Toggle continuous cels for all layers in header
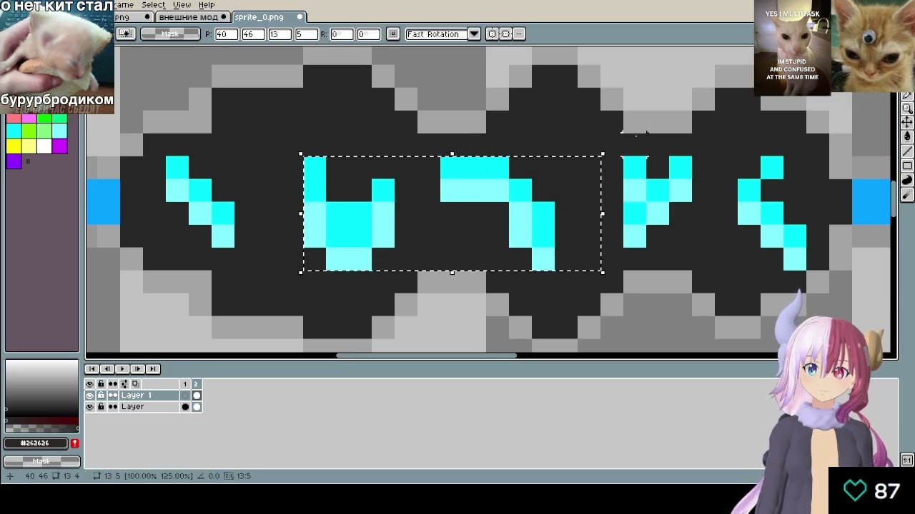The height and width of the screenshot is (514, 915). pyautogui.click(x=113, y=384)
